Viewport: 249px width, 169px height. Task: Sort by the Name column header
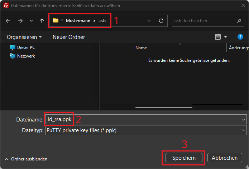coord(141,48)
